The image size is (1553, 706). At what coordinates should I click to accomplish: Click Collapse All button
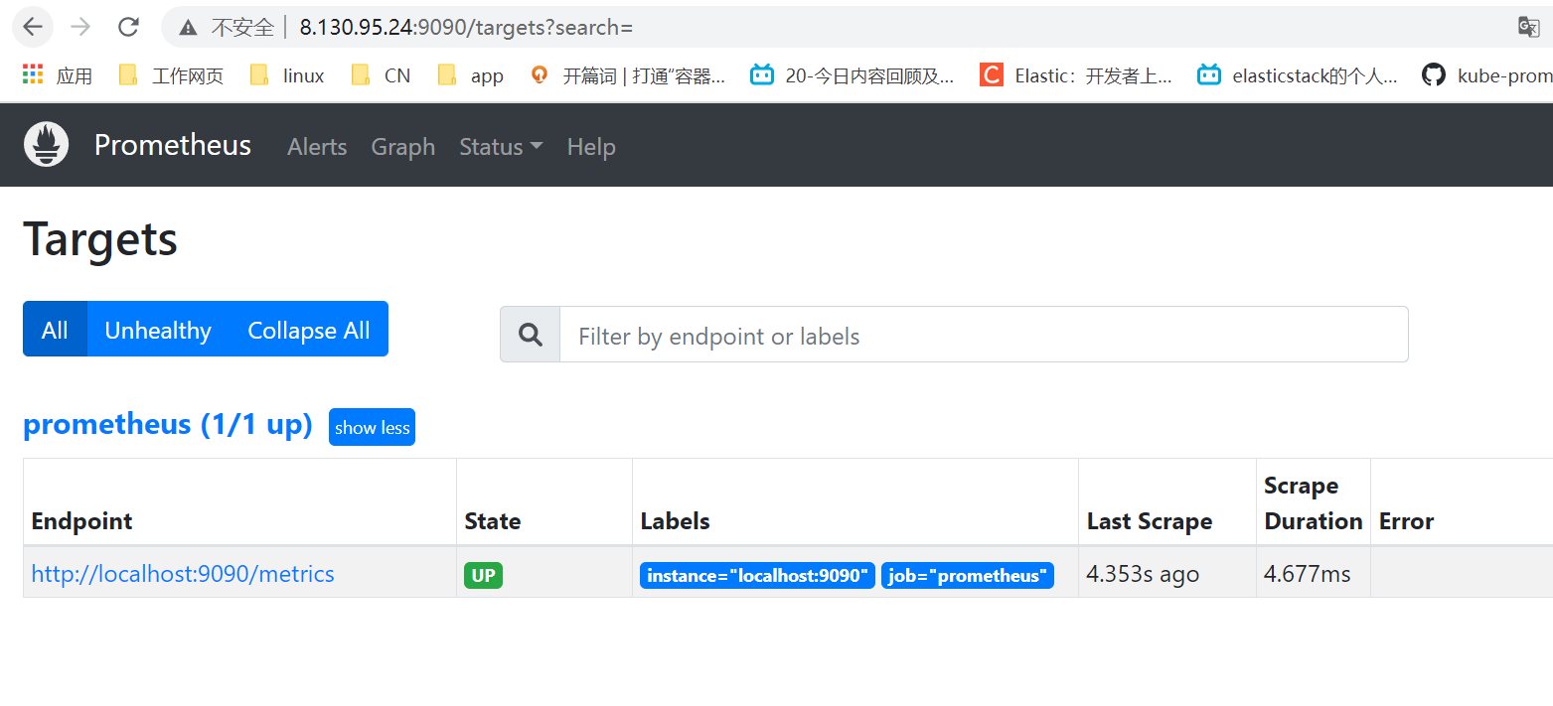309,330
